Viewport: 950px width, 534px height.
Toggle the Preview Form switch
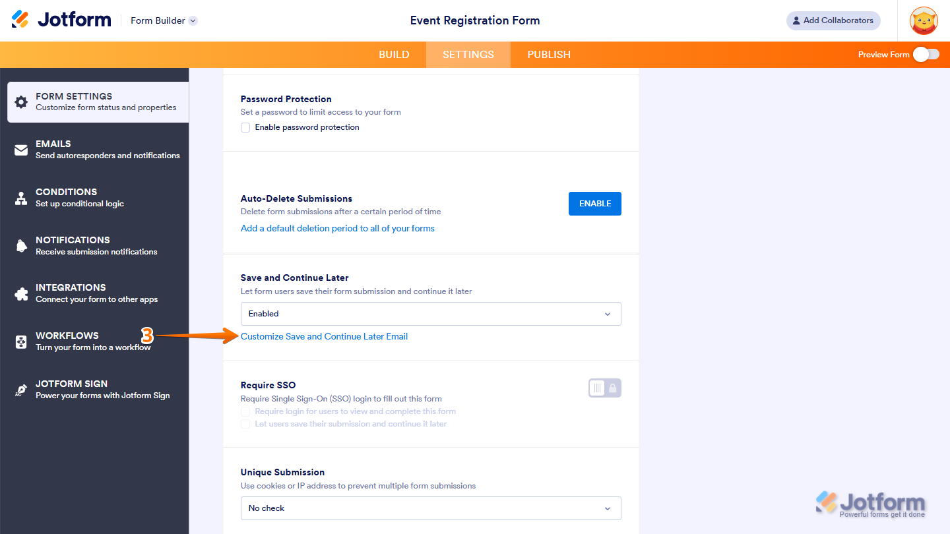925,55
